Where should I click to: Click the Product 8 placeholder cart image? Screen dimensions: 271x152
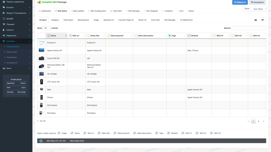(x=41, y=43)
